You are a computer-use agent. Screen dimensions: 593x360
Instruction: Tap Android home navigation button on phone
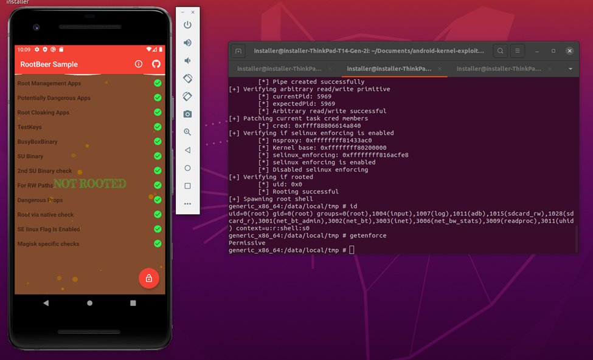point(89,303)
